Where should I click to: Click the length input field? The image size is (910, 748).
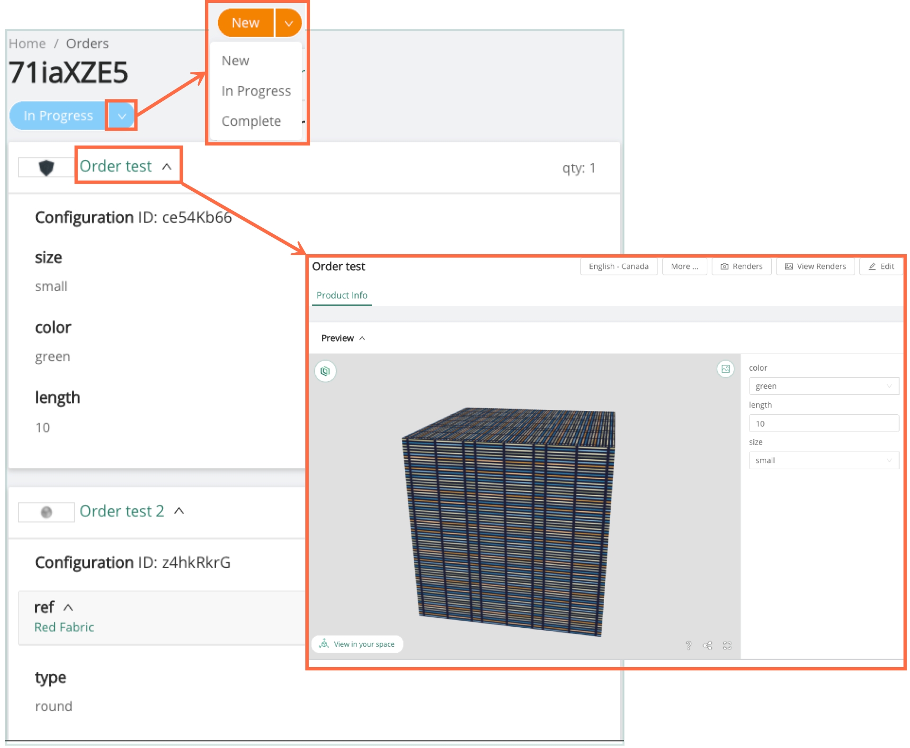coord(823,424)
